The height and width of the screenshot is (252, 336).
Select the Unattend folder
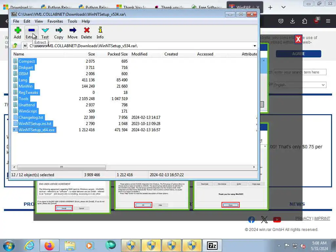click(27, 105)
